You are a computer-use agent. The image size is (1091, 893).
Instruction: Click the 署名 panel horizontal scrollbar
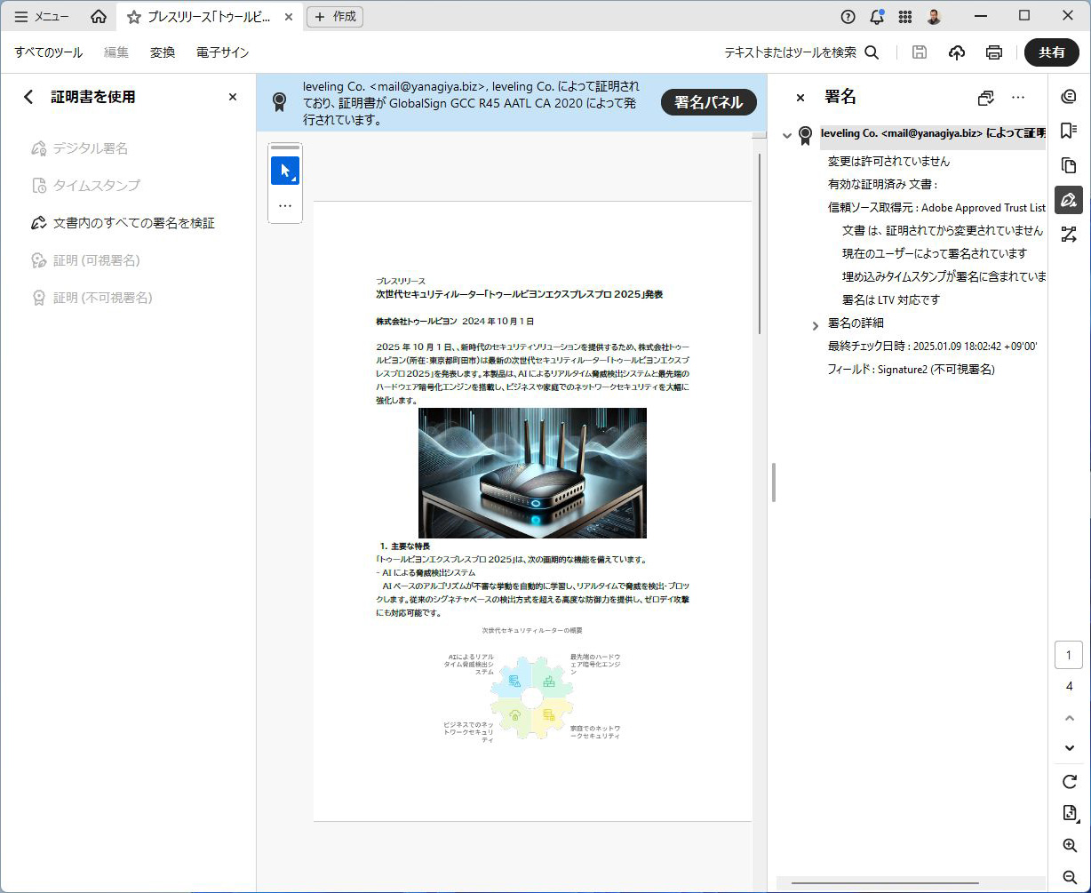[x=885, y=883]
